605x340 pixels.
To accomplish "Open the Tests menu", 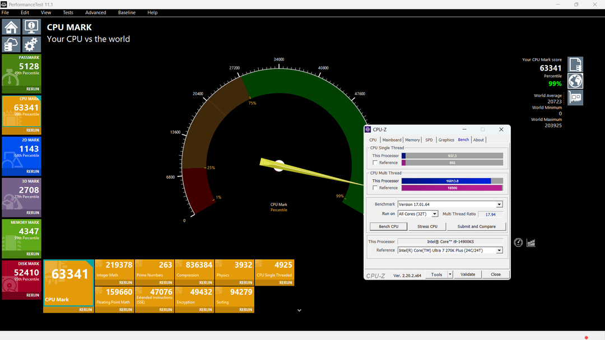I will click(68, 12).
